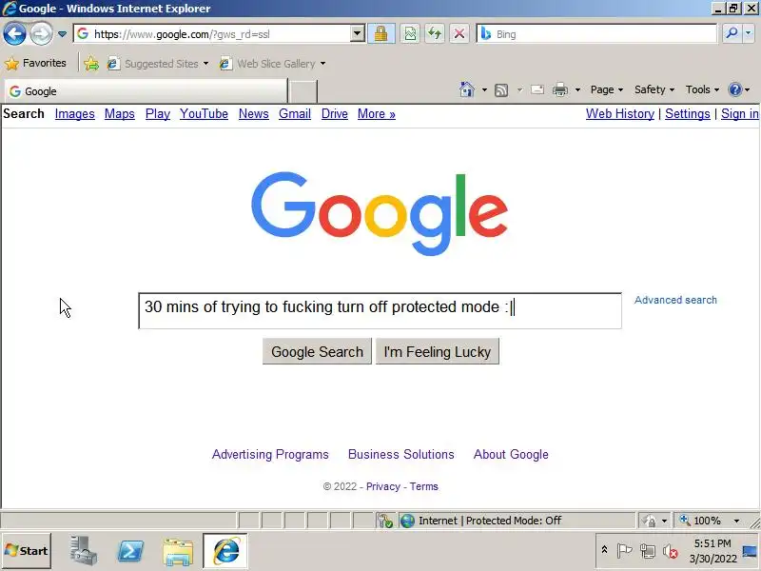The image size is (761, 571).
Task: Launch Windows PowerShell from taskbar
Action: click(130, 551)
